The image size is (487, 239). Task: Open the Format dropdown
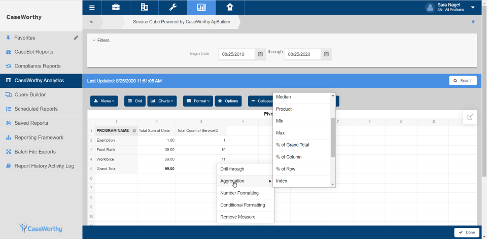click(198, 101)
